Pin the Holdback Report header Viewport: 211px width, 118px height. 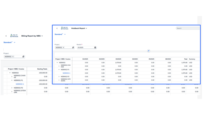coord(149,51)
